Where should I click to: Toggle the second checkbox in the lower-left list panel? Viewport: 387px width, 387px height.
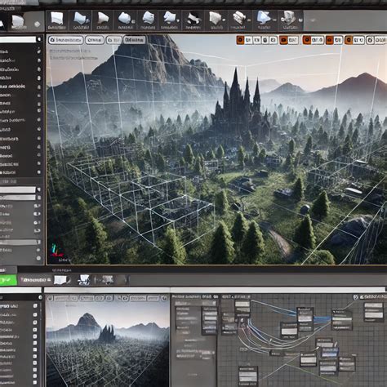click(35, 314)
